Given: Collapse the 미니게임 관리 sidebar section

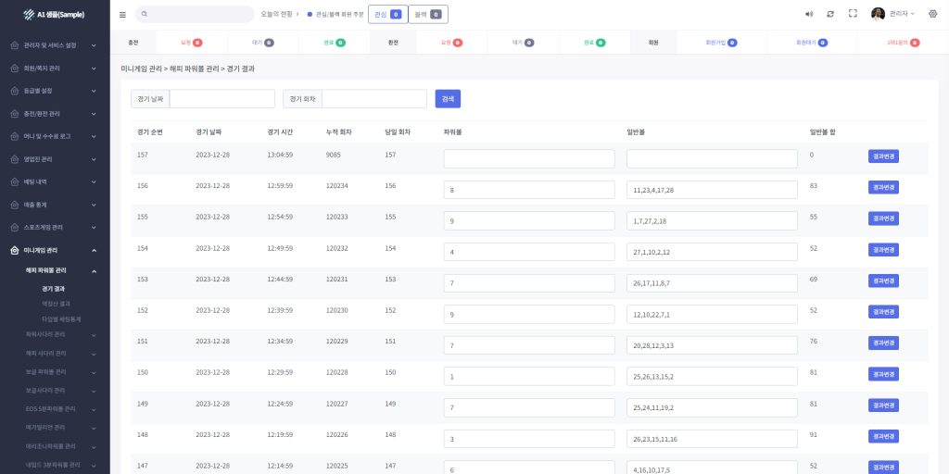Looking at the screenshot, I should [x=54, y=250].
